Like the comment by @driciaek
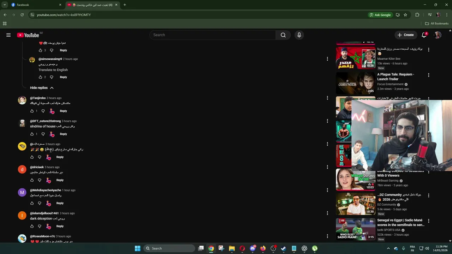Image resolution: width=452 pixels, height=254 pixels. pyautogui.click(x=32, y=180)
